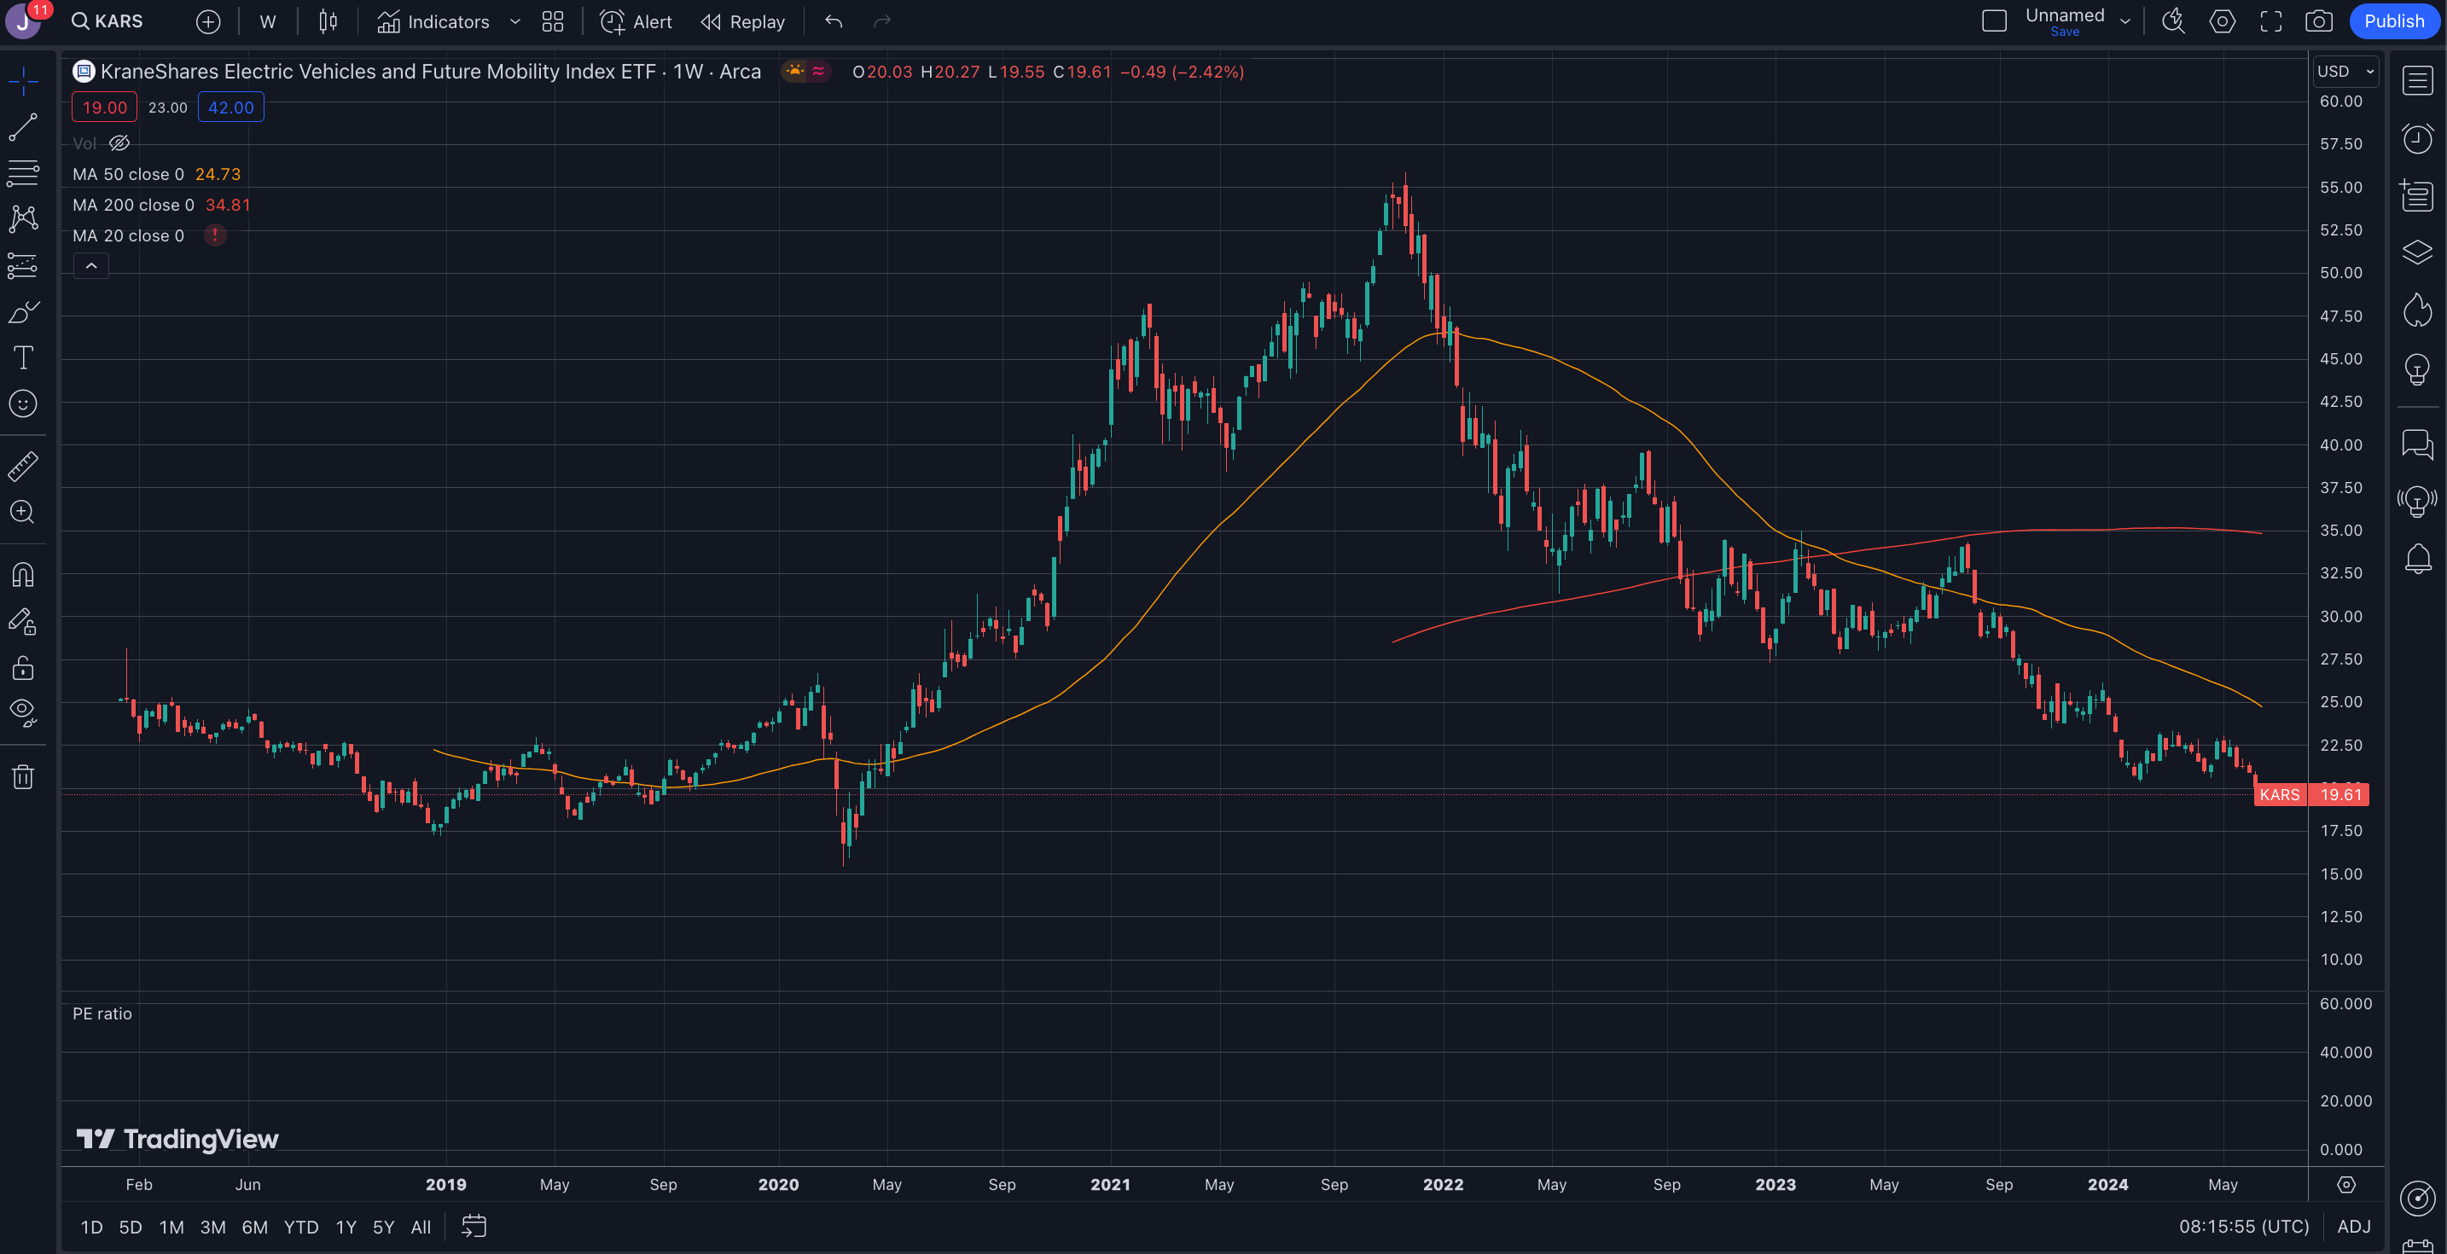Select the YTD time range
Screen dimensions: 2447x1254
coord(301,1228)
